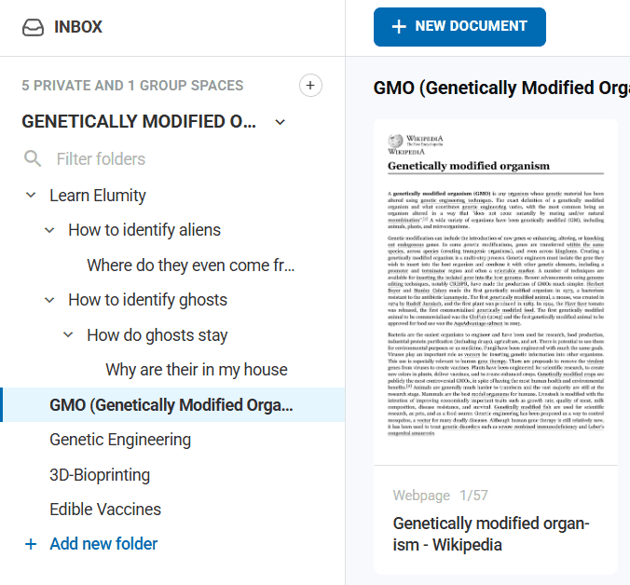Open the Edible Vaccines folder
This screenshot has width=630, height=585.
pyautogui.click(x=105, y=510)
